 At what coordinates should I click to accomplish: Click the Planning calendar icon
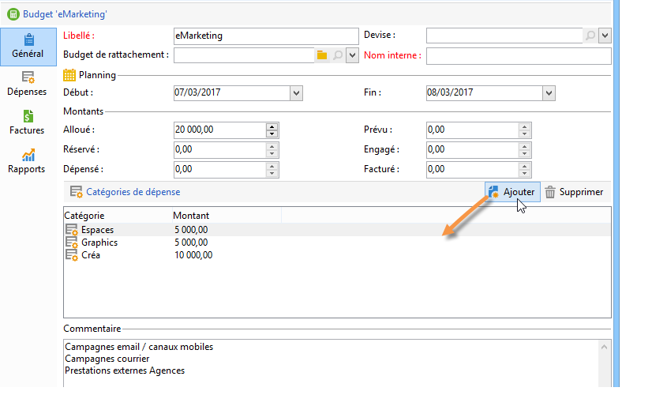pos(69,75)
